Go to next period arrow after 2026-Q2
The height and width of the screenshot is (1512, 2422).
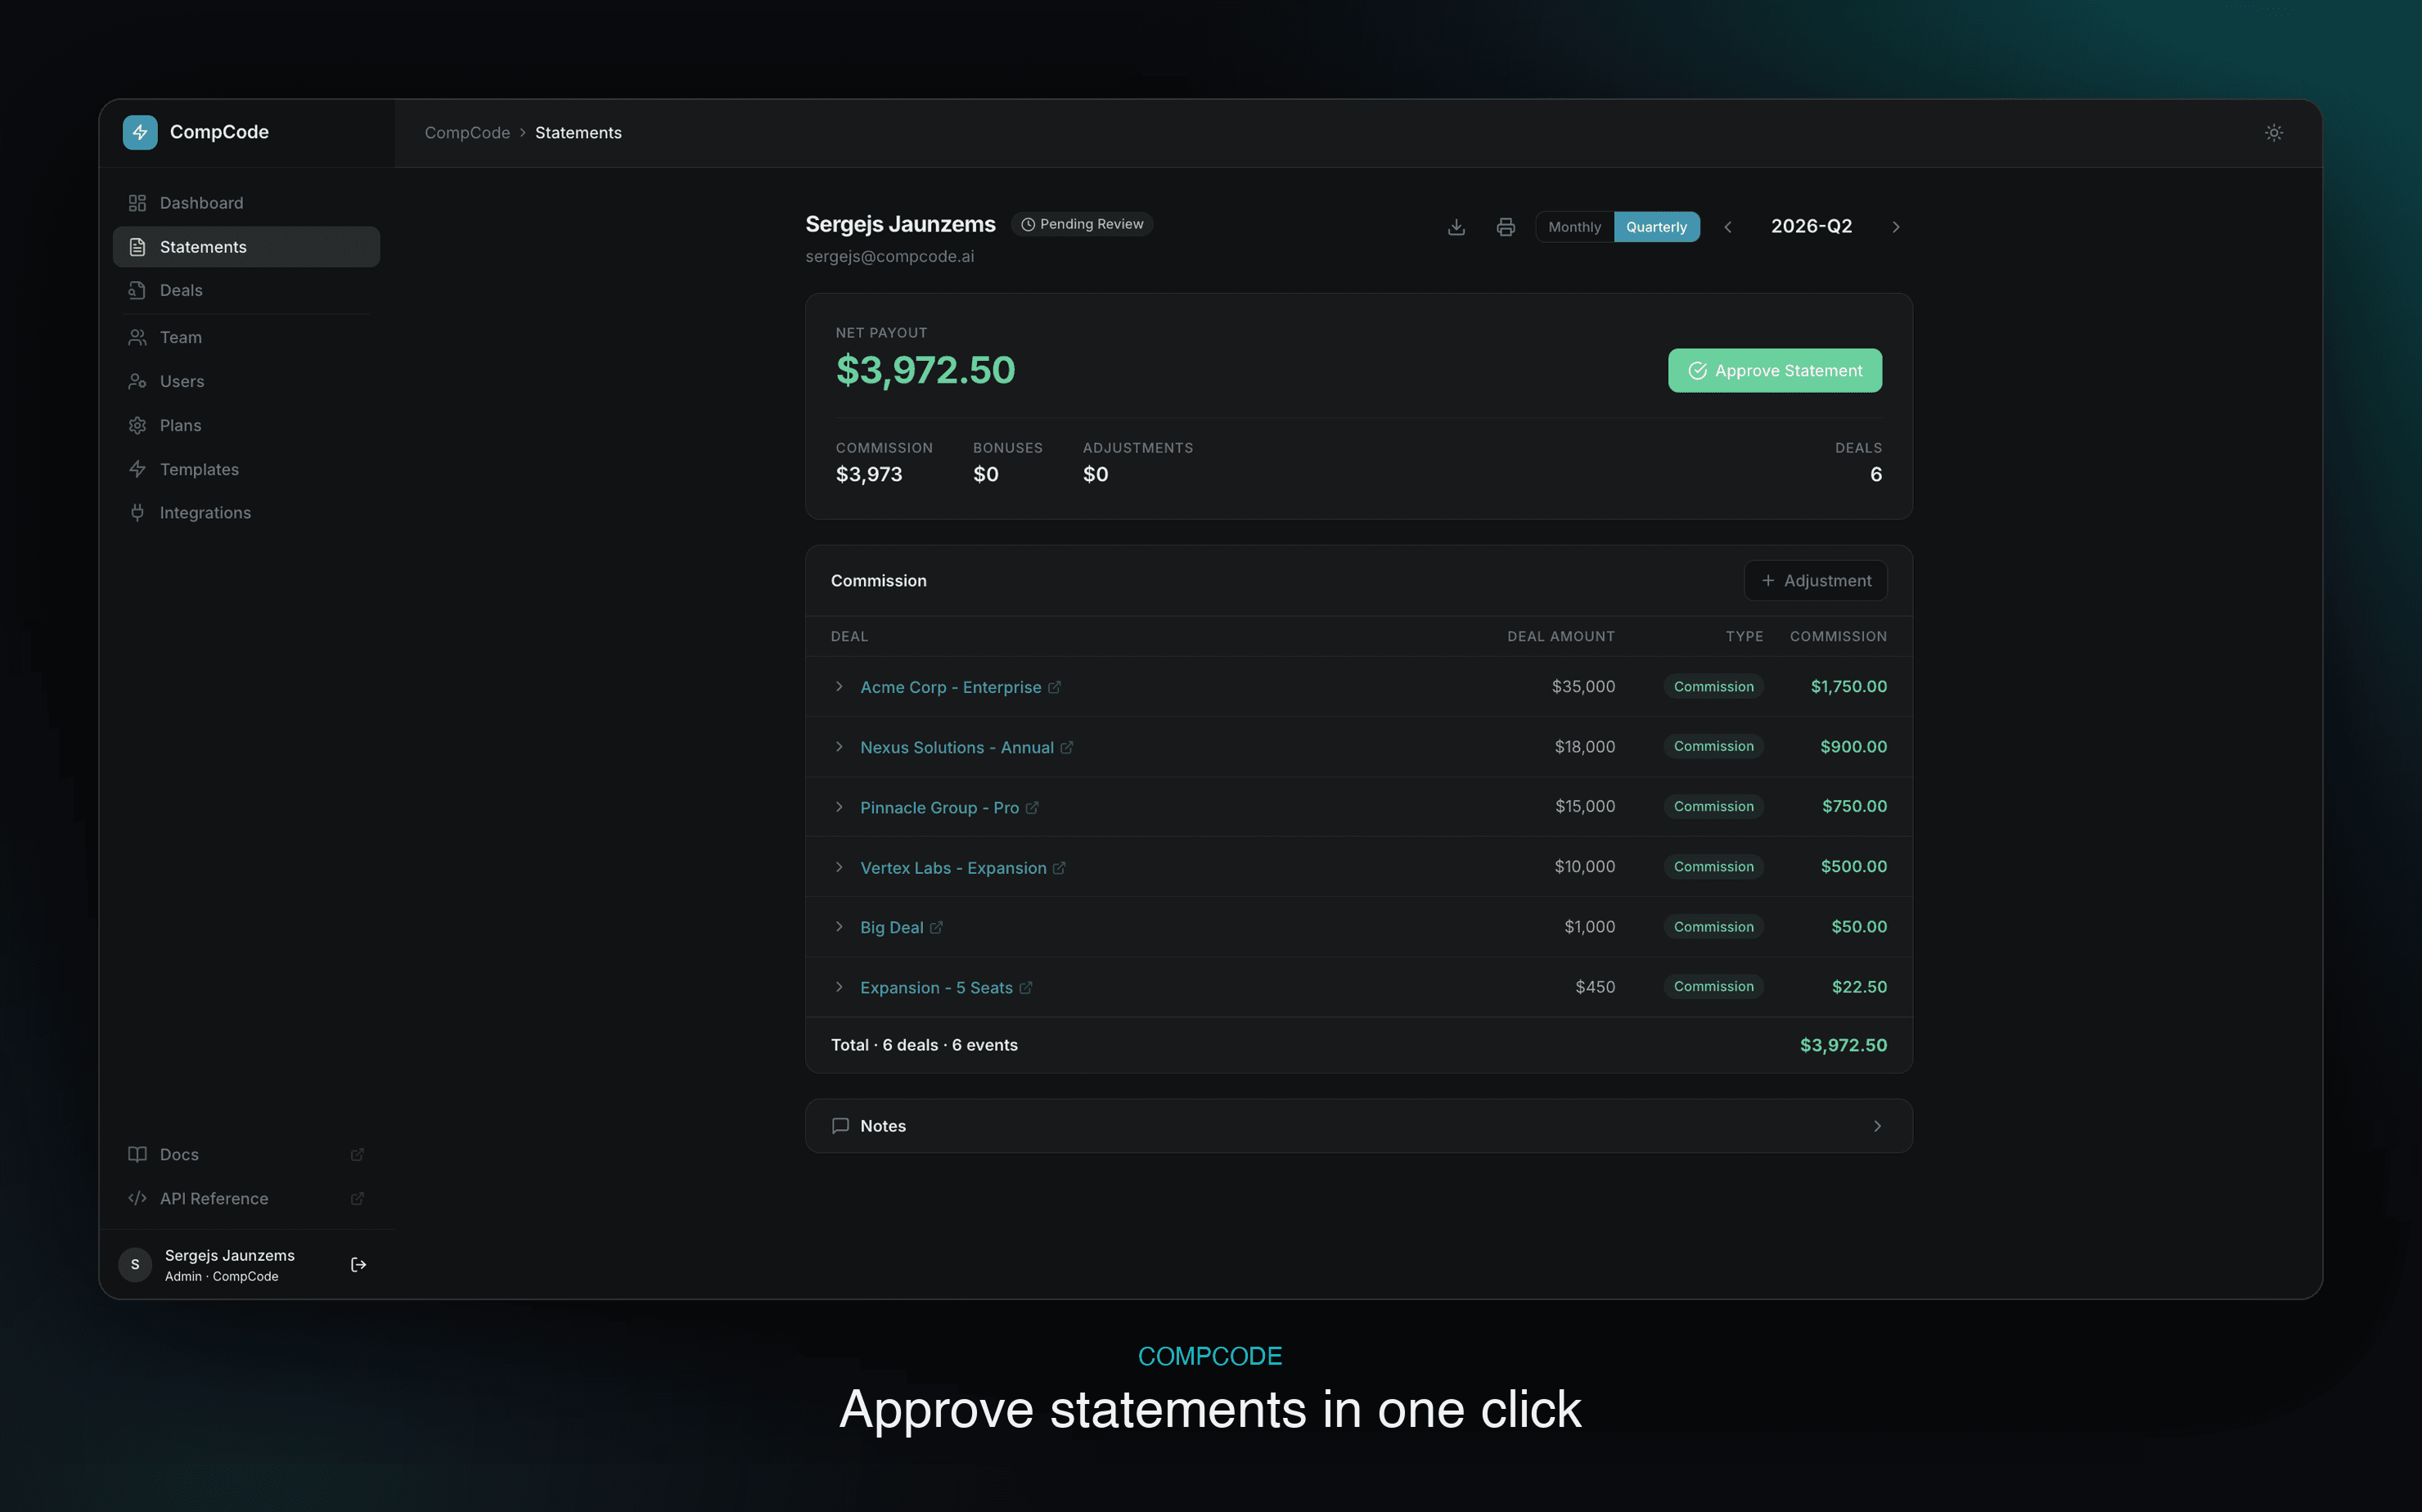tap(1895, 227)
